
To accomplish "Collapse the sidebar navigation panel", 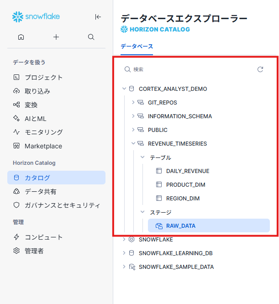I will (98, 17).
